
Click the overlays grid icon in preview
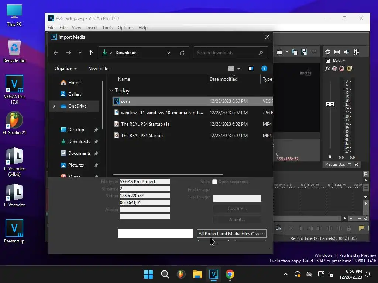[279, 52]
